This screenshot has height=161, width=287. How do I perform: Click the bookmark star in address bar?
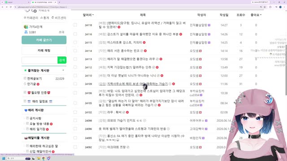[x=265, y=7]
